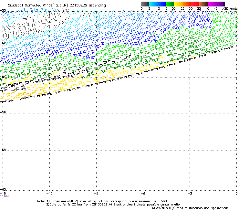Click the longitude label '-6'

point(143,194)
